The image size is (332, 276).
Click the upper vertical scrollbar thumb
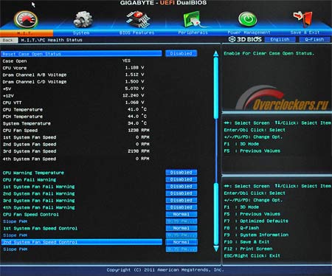tap(216, 88)
